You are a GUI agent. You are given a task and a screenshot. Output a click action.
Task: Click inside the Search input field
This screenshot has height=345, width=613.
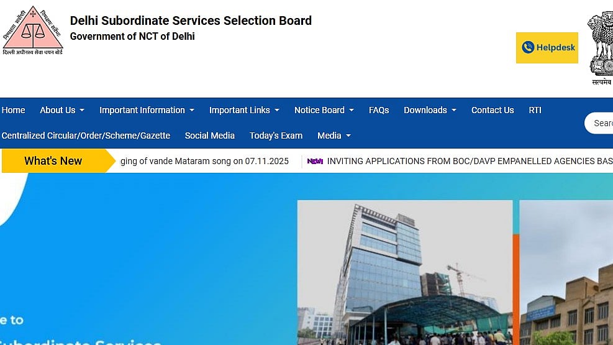[x=601, y=123]
